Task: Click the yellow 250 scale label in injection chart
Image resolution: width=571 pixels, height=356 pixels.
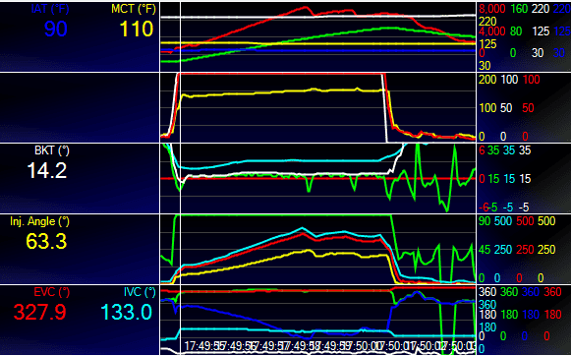Action: click(x=546, y=250)
